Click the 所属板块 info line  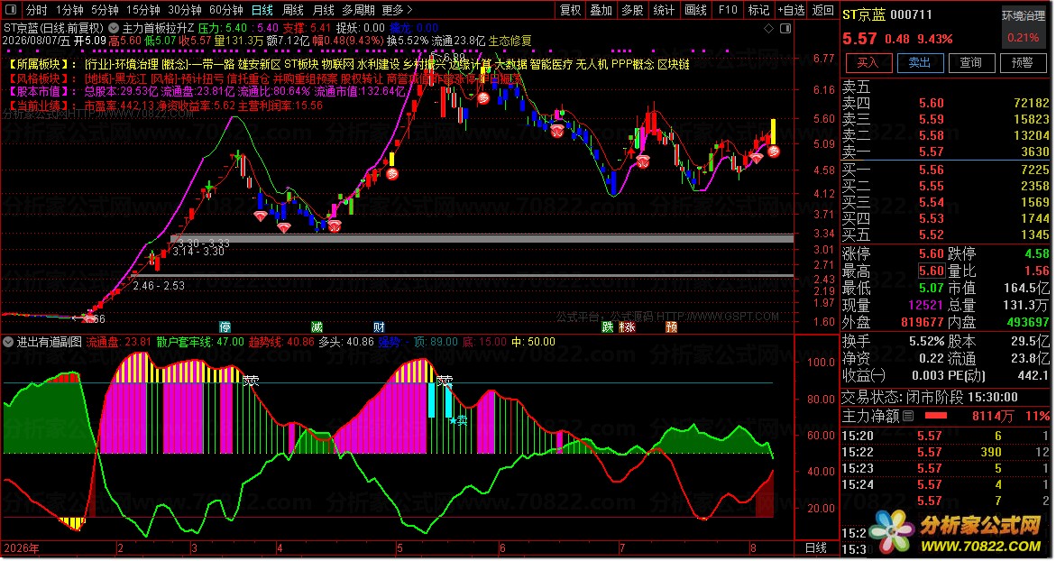pos(349,65)
